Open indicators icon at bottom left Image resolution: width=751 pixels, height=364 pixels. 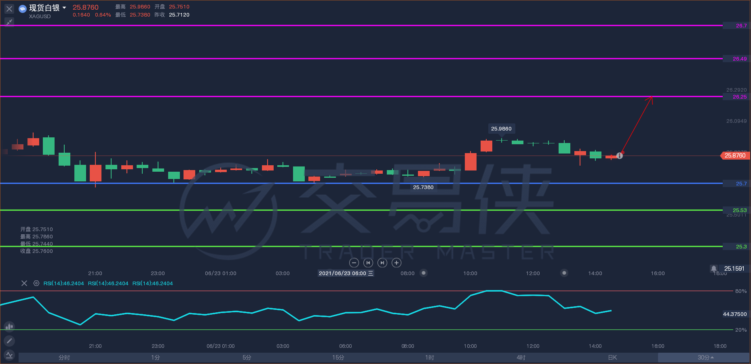coord(9,355)
